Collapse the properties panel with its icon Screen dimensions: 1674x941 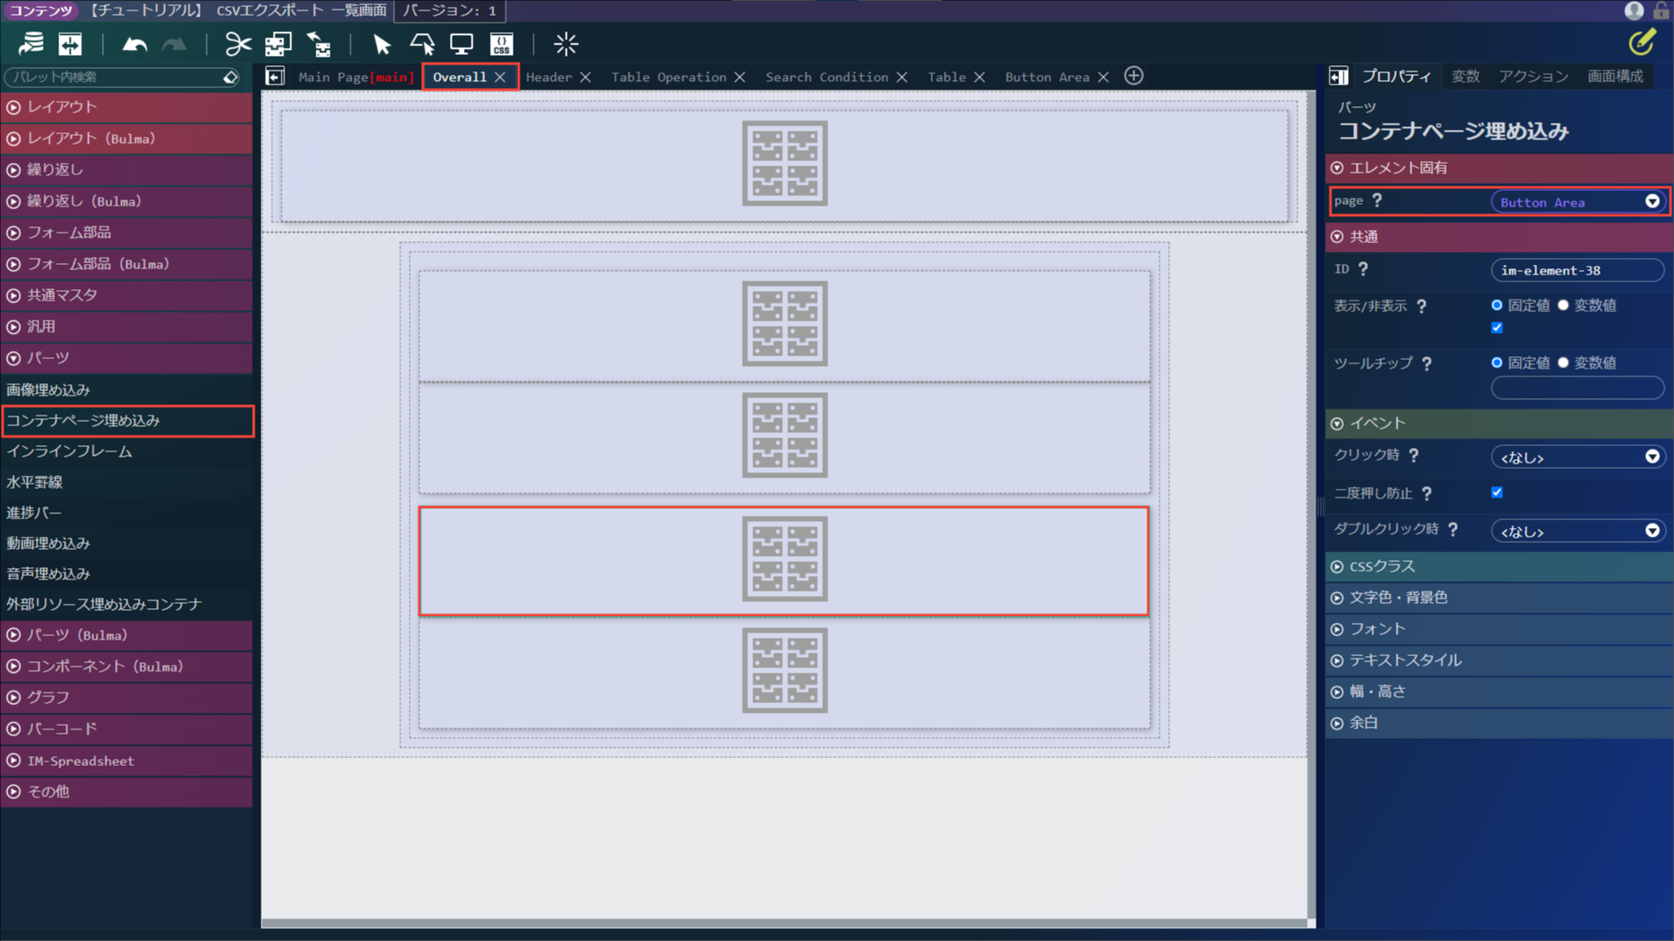coord(1338,77)
